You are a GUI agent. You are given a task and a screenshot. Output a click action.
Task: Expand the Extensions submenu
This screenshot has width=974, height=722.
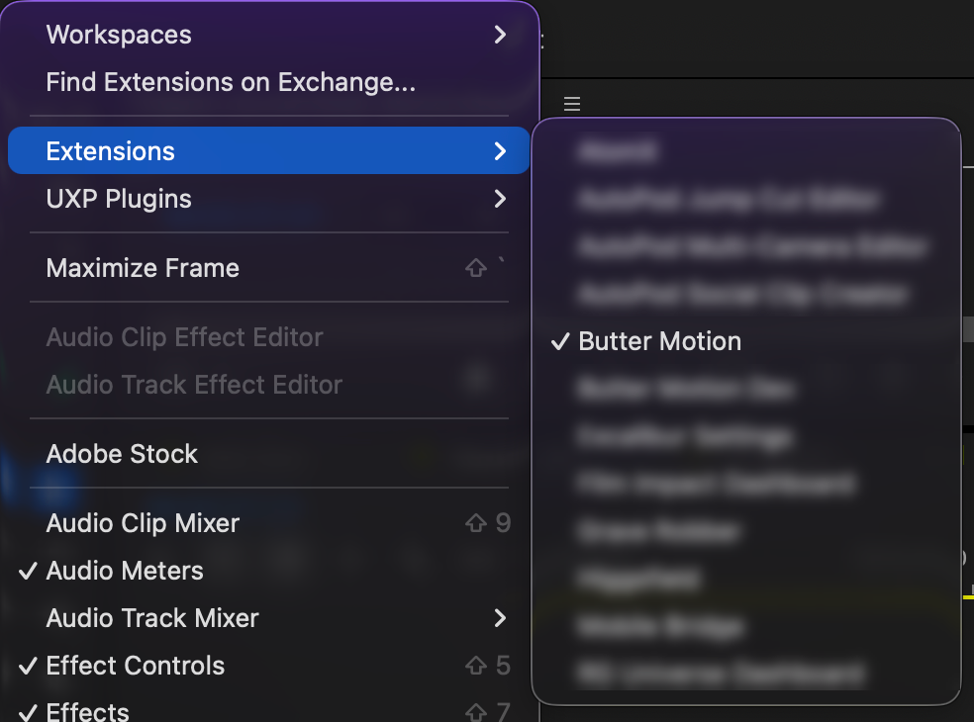pyautogui.click(x=268, y=151)
